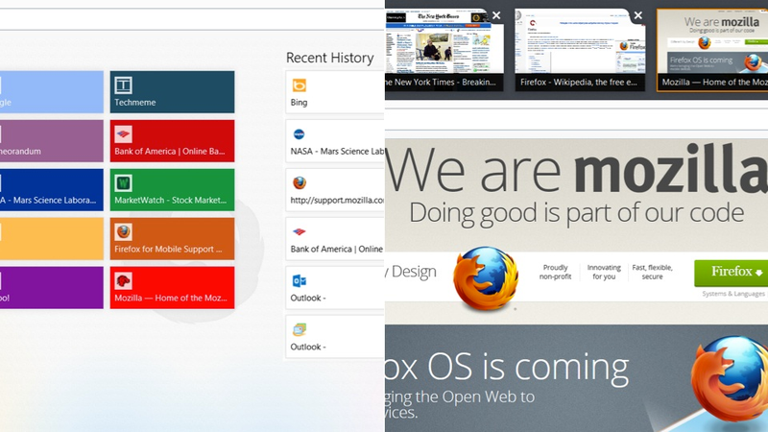Click the Firefox OS is coming banner text

[x=507, y=368]
